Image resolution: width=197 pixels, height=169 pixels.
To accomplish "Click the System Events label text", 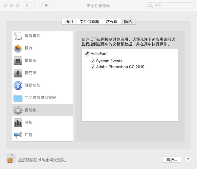I will (109, 61).
